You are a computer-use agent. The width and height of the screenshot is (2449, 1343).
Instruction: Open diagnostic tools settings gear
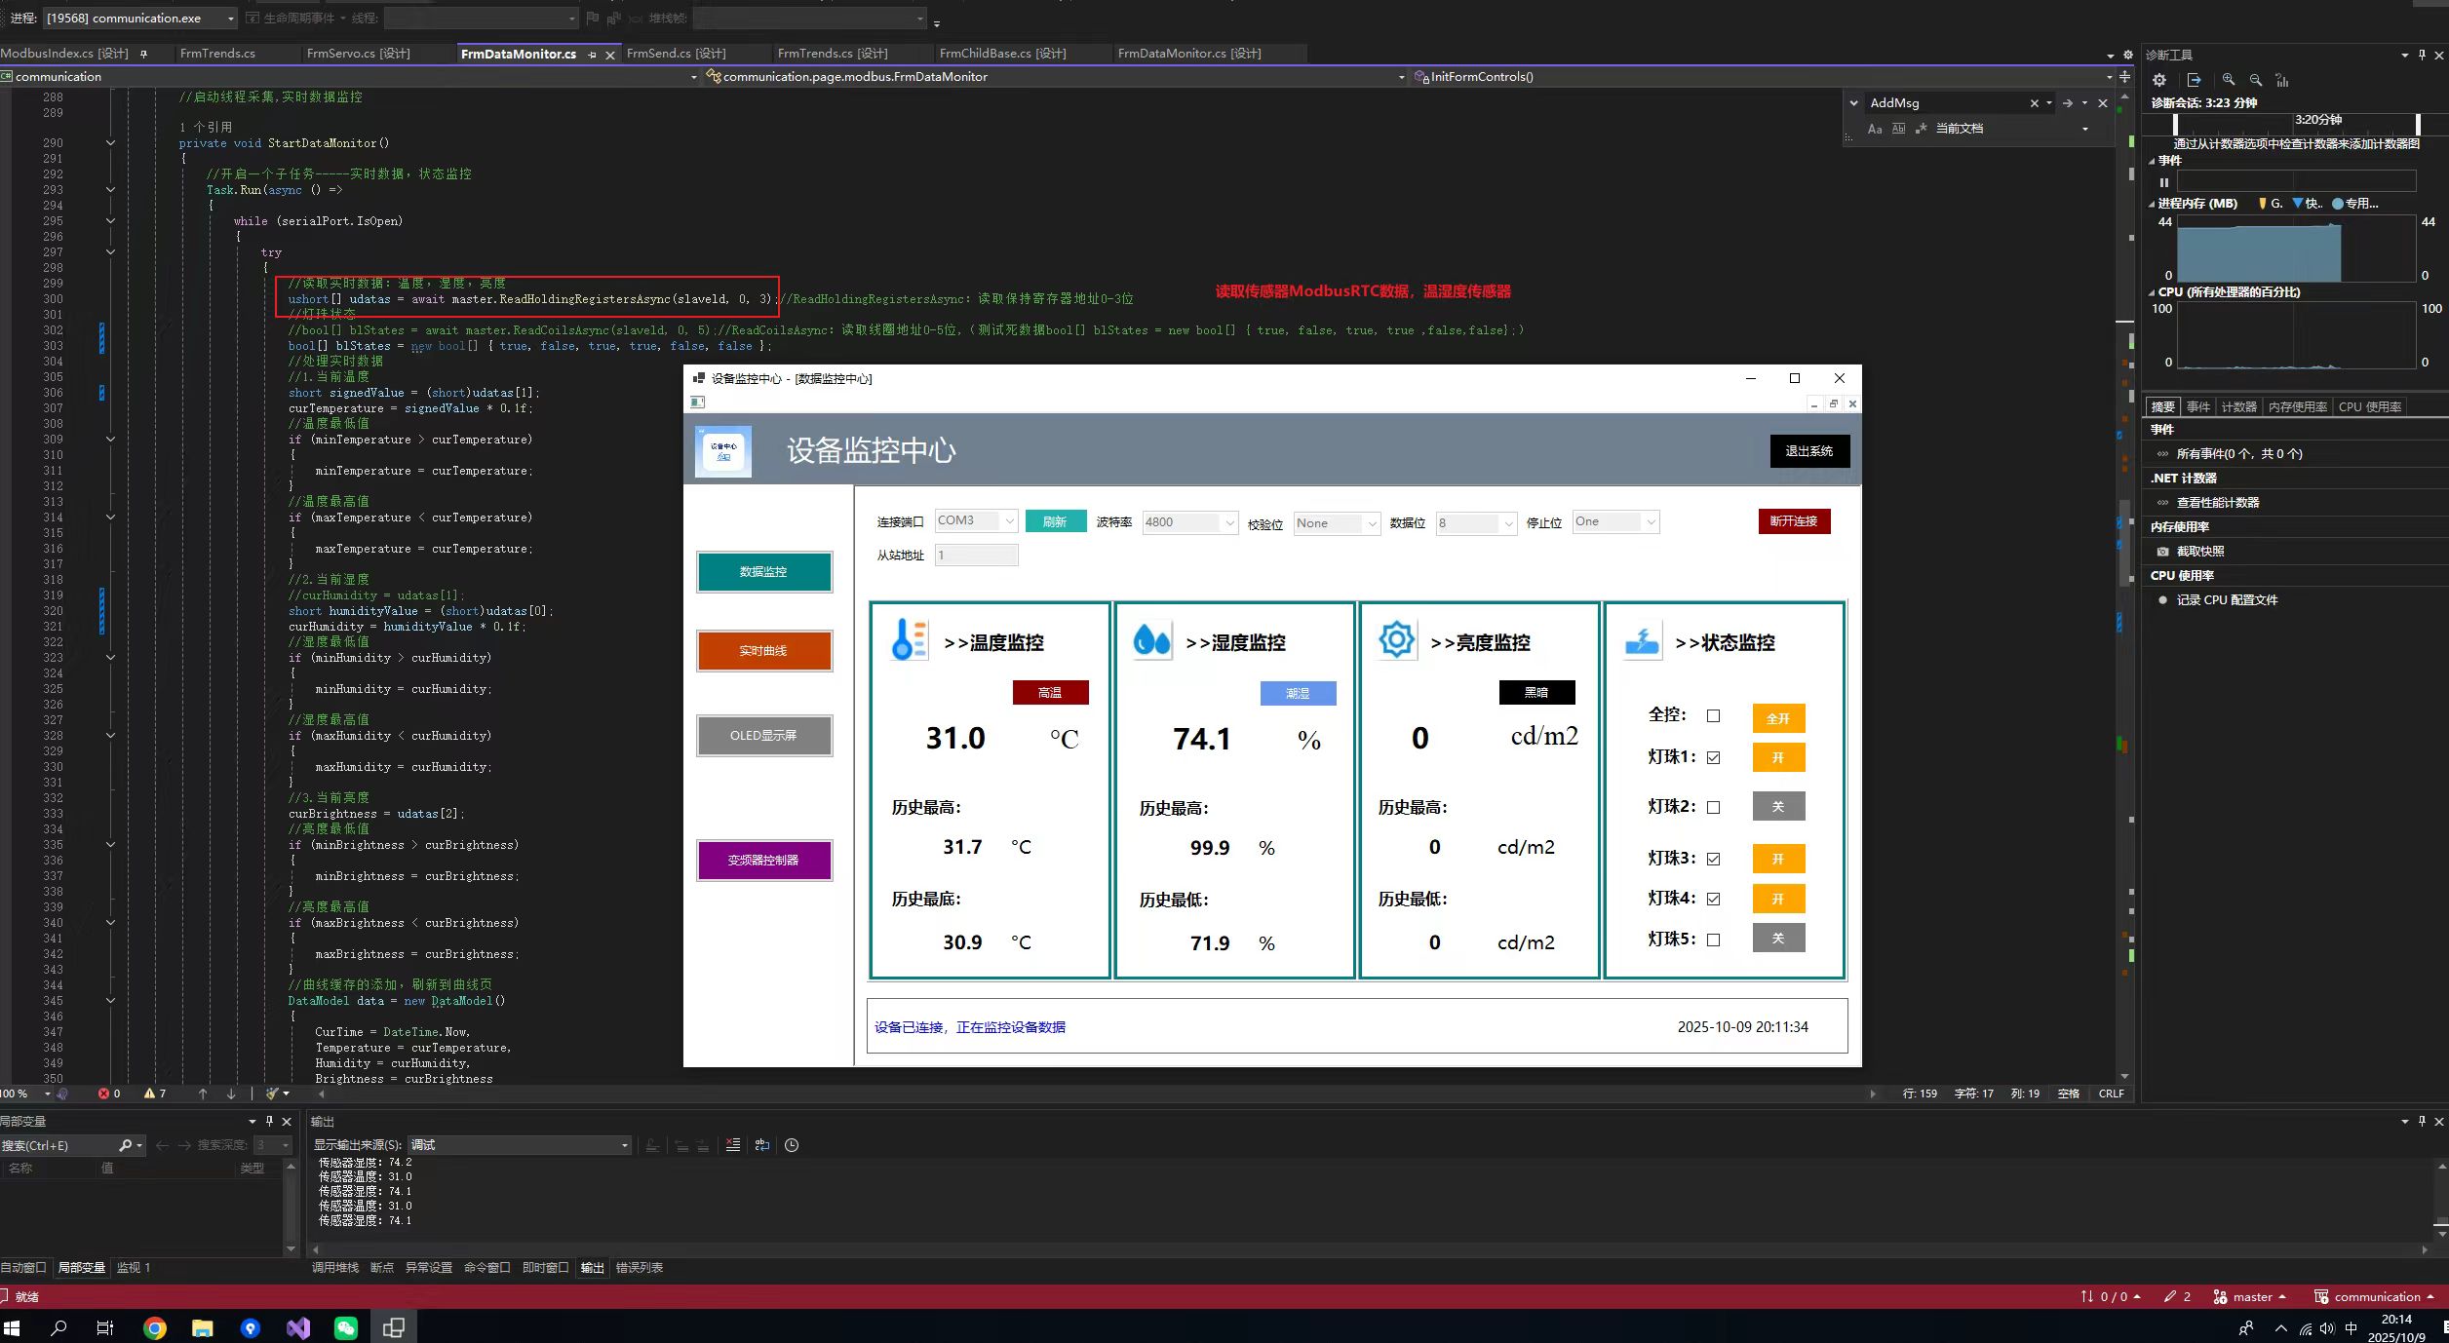pyautogui.click(x=2159, y=80)
